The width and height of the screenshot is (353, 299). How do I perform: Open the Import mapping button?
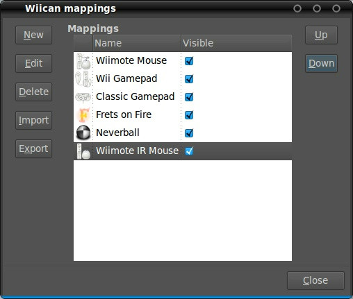click(33, 120)
